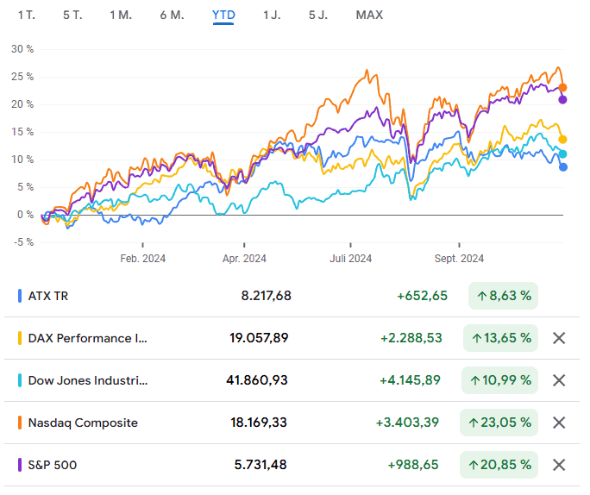Remove DAX Performance Index from comparison
This screenshot has height=495, width=590.
(558, 338)
